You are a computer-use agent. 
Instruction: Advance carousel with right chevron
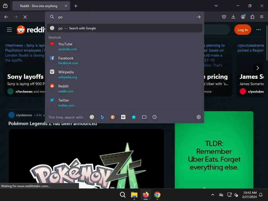(x=258, y=68)
